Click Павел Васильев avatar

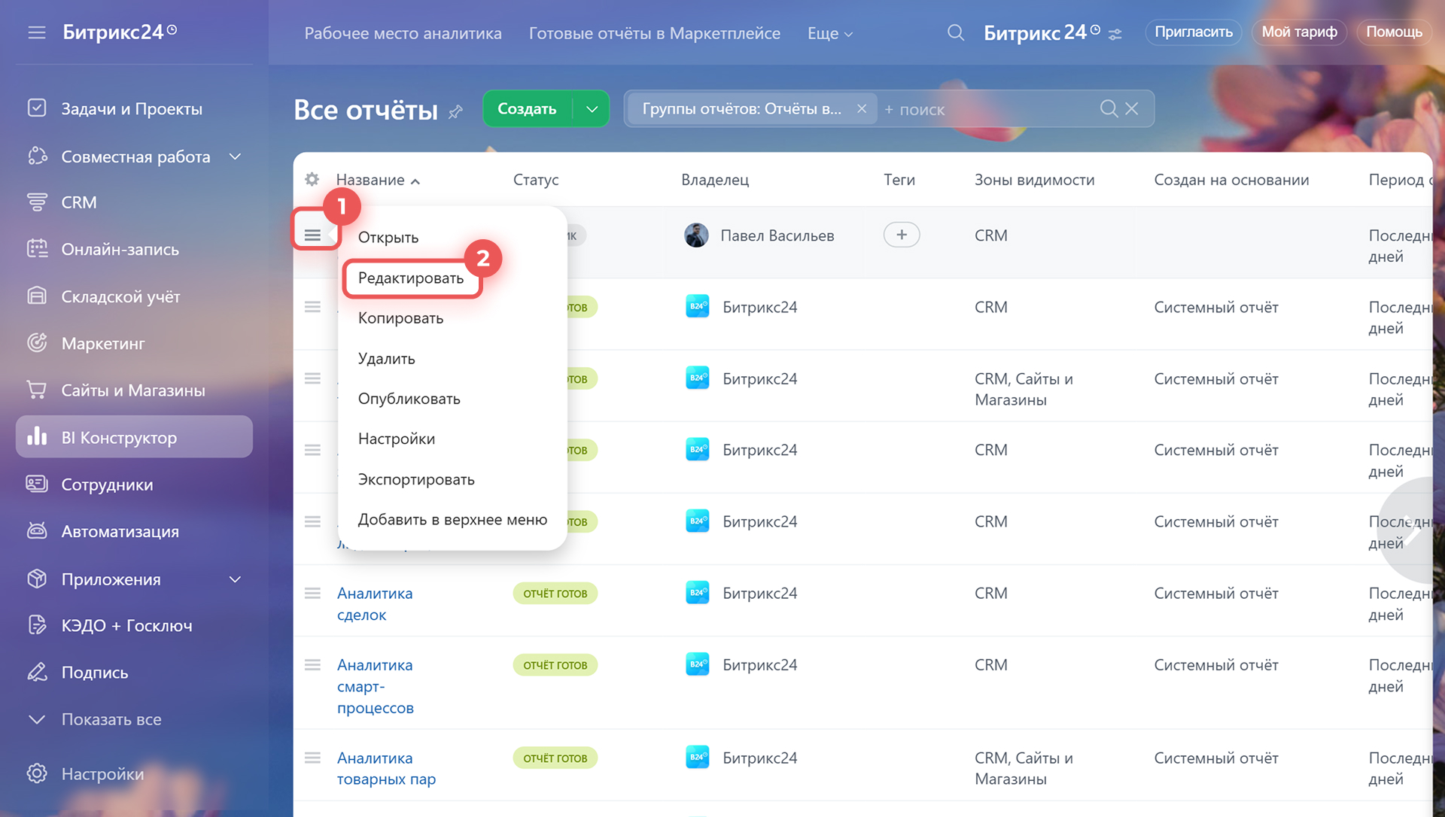click(696, 235)
